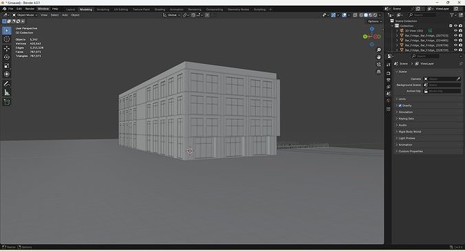Switch perspective/orthographic with the grid icon
This screenshot has width=465, height=251.
(x=378, y=72)
